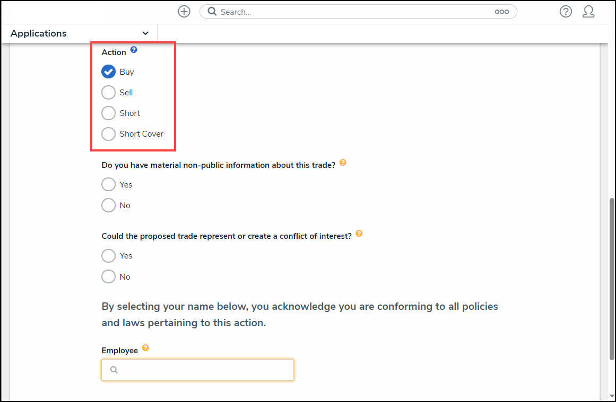616x402 pixels.
Task: Select the Sell action option
Action: pyautogui.click(x=108, y=92)
